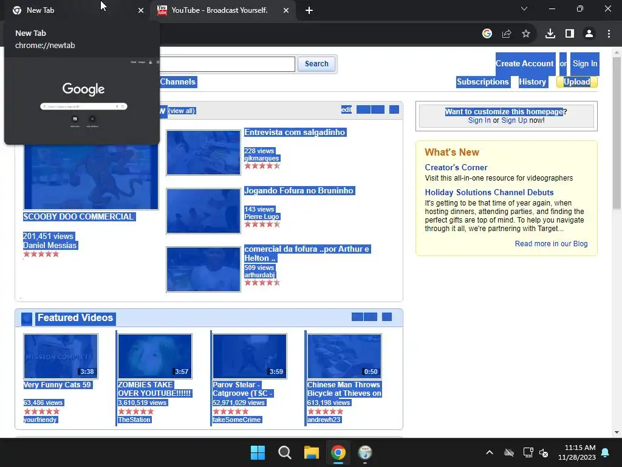Open History page
This screenshot has height=467, width=622.
tap(532, 82)
